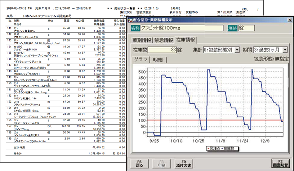This screenshot has height=171, width=294.
Task: Click ミオピン点眼液 5mL in the report
Action: point(26,111)
